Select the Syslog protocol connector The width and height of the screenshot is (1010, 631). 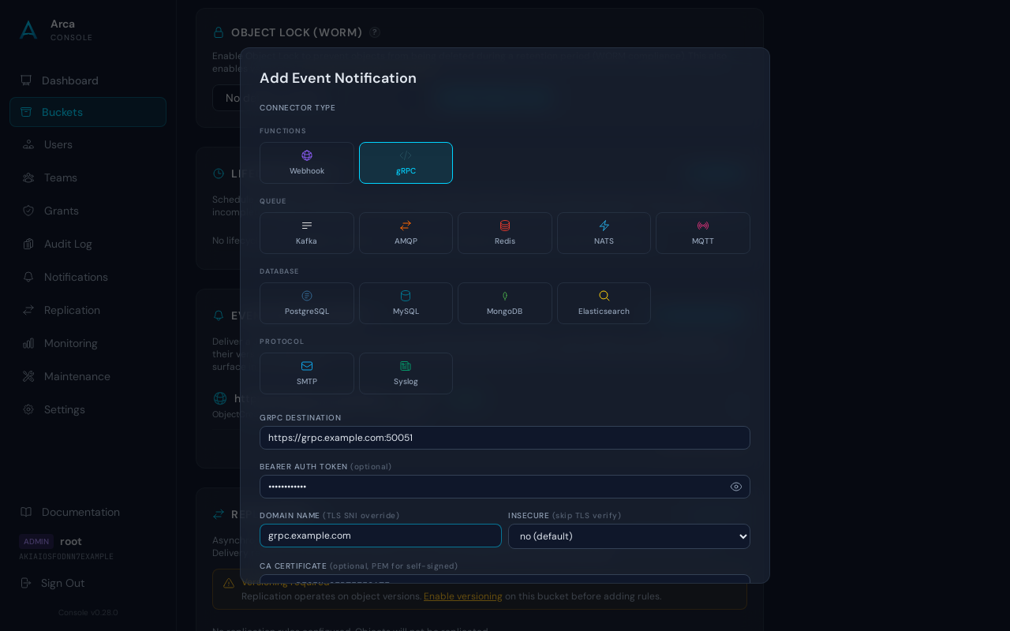(406, 373)
